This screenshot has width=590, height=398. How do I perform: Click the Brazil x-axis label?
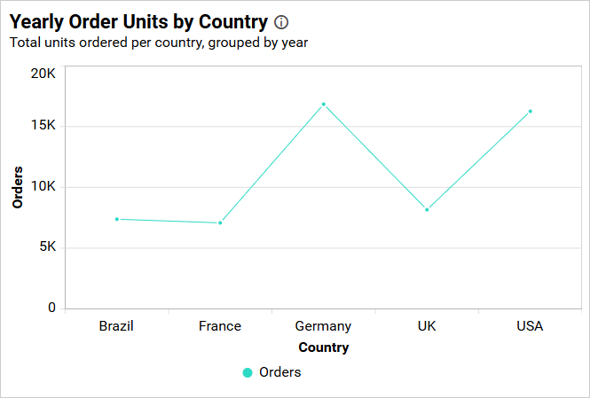point(116,326)
